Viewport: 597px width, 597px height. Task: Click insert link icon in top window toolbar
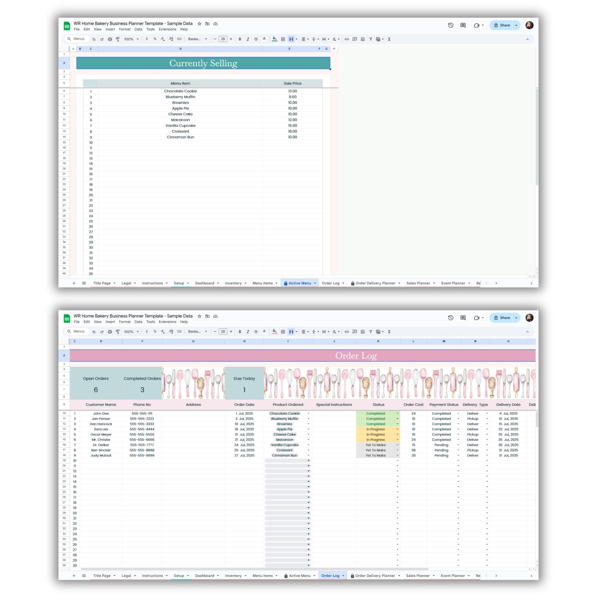pyautogui.click(x=347, y=39)
